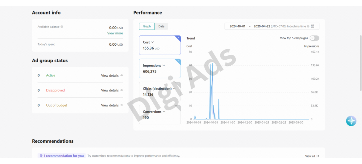Open the calendar icon in date range
The image size is (362, 164).
pos(313,26)
